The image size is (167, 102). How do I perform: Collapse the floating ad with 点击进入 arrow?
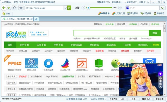click(x=160, y=74)
